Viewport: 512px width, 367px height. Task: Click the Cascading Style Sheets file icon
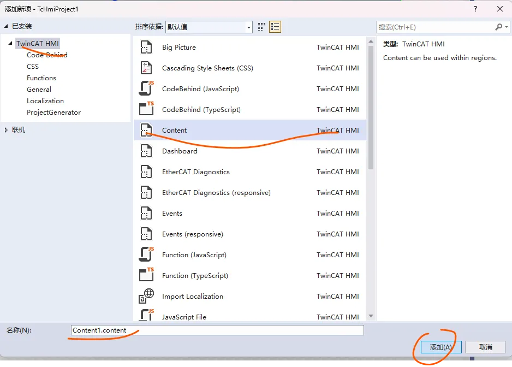pos(146,68)
